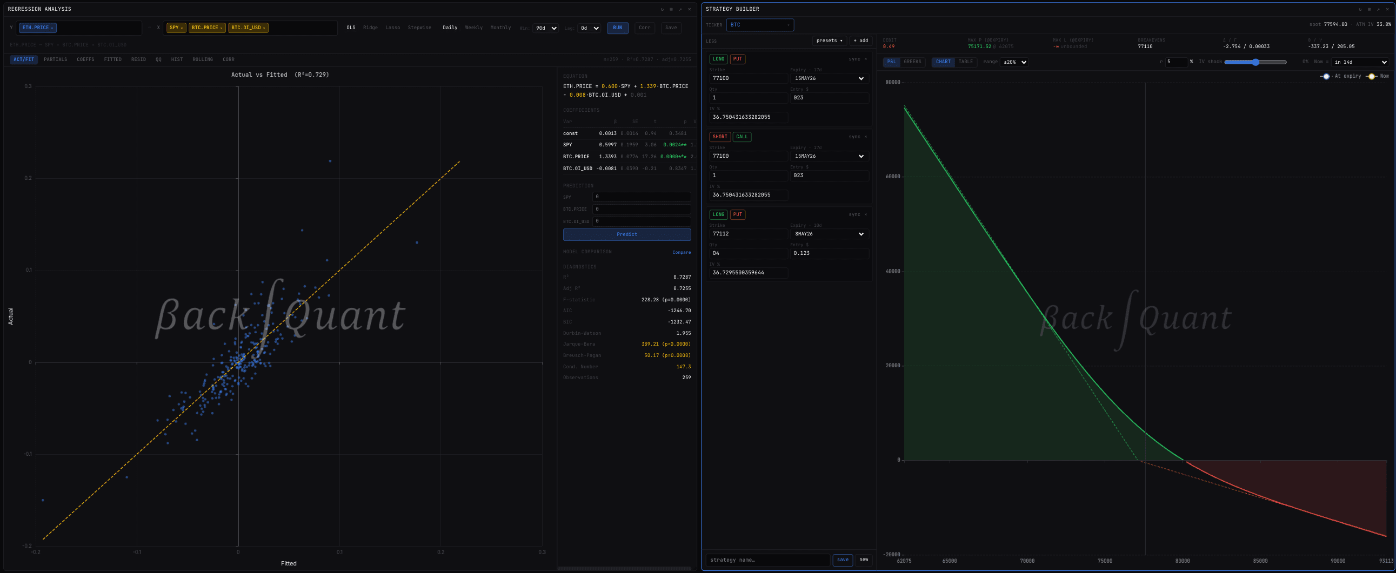The height and width of the screenshot is (573, 1396).
Task: Open Short Call leg's expiry dropdown
Action: (x=829, y=157)
